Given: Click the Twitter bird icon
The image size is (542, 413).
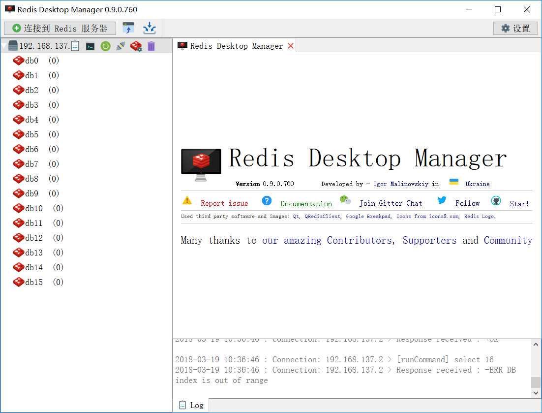Looking at the screenshot, I should point(441,200).
